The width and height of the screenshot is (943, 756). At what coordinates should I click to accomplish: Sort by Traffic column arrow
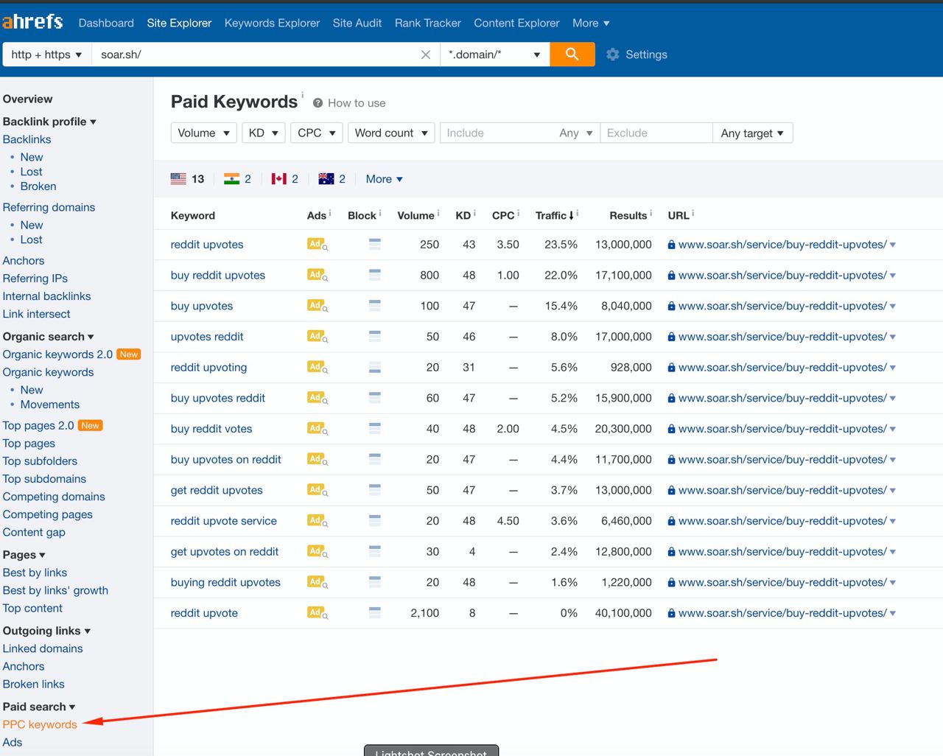point(572,216)
